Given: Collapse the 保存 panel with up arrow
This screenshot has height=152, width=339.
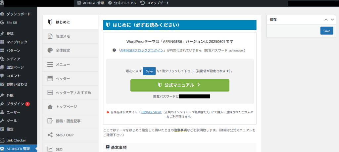Looking at the screenshot, I should (326, 19).
